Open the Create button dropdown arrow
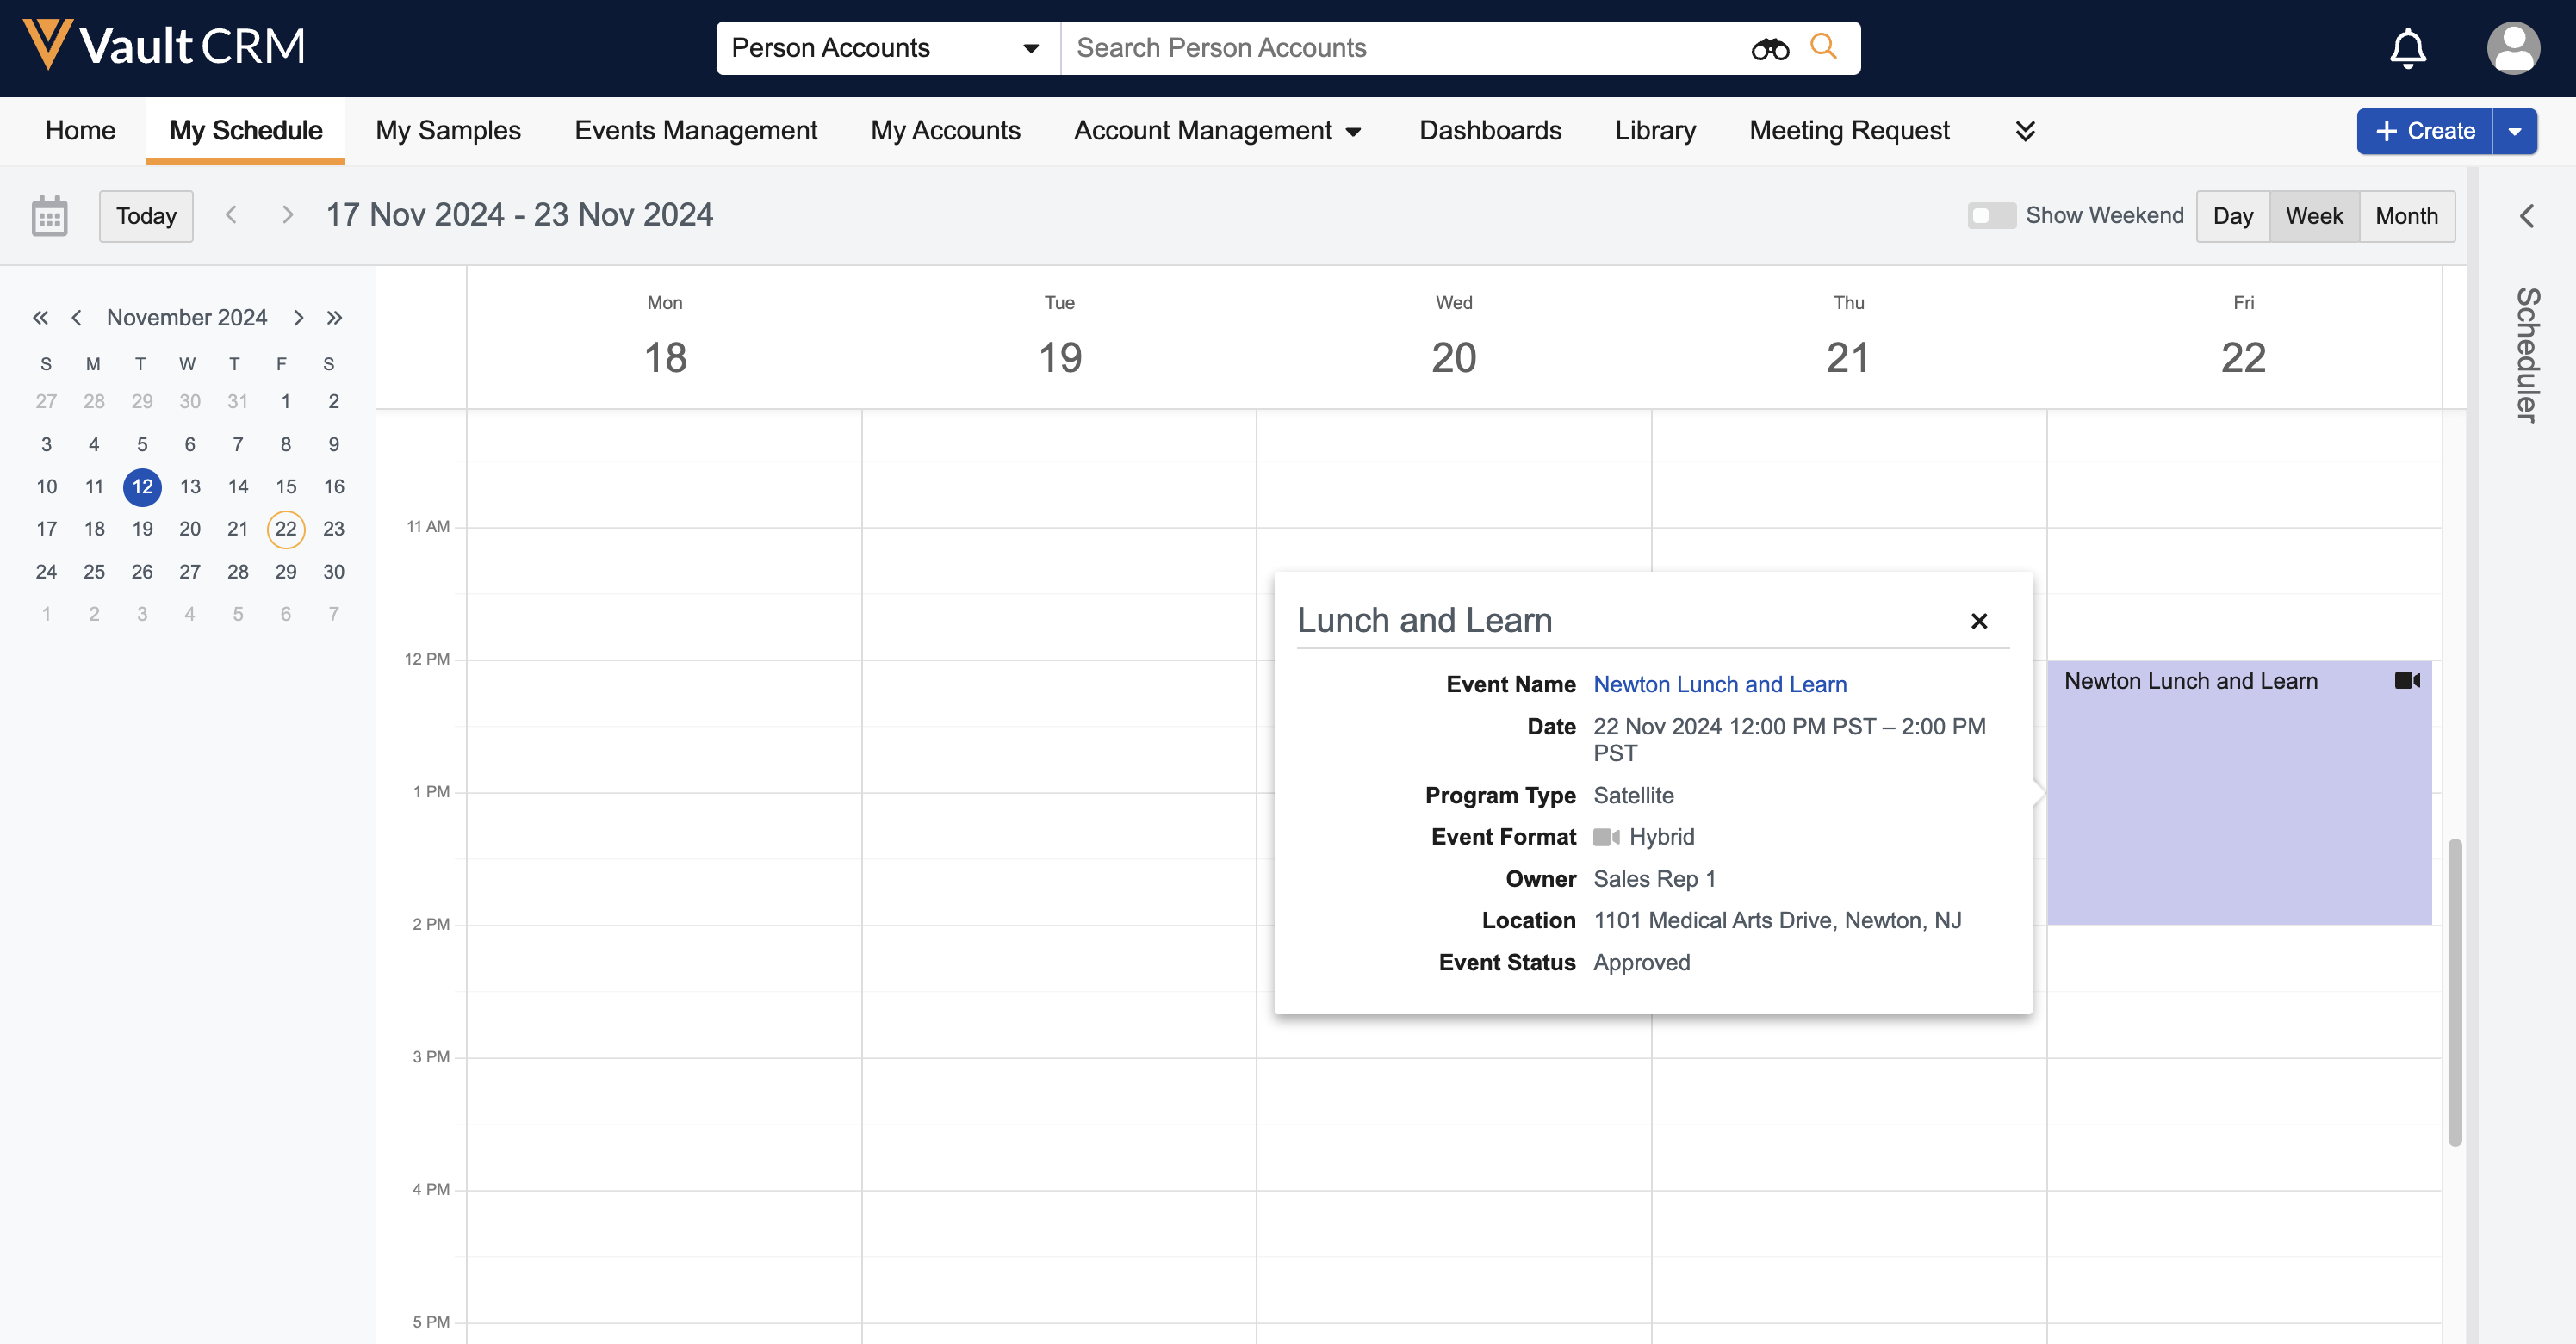The image size is (2576, 1344). coord(2514,131)
